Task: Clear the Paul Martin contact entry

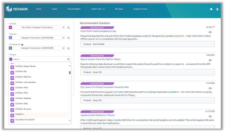Action: point(63,27)
